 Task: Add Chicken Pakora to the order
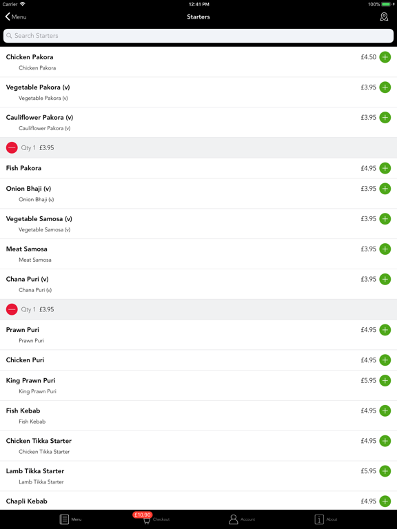[x=385, y=57]
